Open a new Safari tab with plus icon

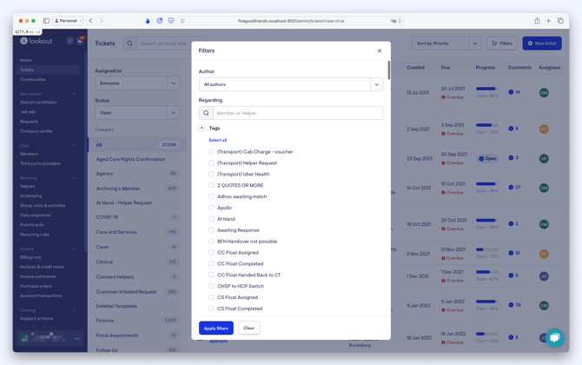click(x=548, y=21)
